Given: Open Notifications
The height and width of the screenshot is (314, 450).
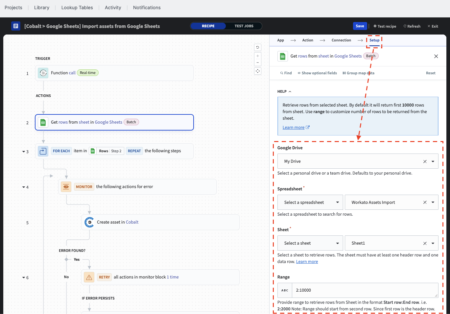Looking at the screenshot, I should (x=147, y=8).
